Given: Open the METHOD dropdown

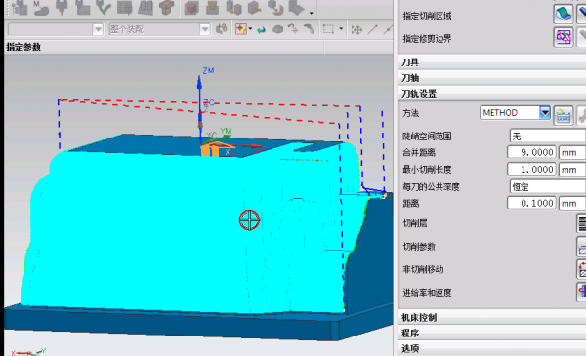Looking at the screenshot, I should pyautogui.click(x=545, y=113).
